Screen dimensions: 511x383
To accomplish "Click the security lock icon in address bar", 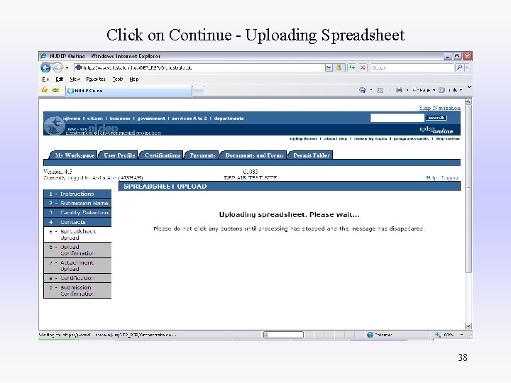I will pyautogui.click(x=339, y=67).
